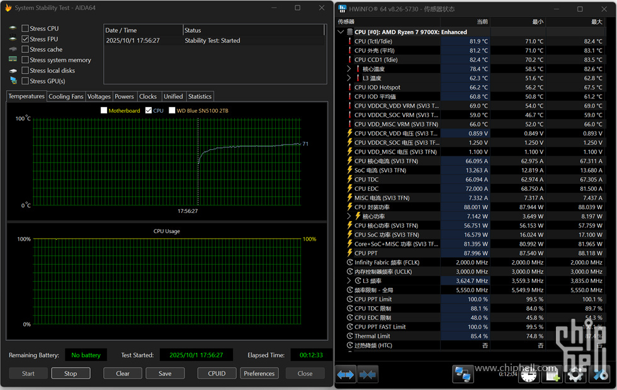Enable the Stress CPU checkbox
The height and width of the screenshot is (390, 617).
point(25,28)
